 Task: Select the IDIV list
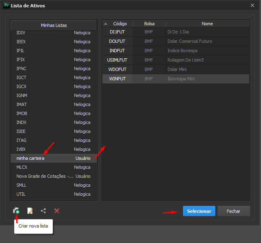pos(54,33)
